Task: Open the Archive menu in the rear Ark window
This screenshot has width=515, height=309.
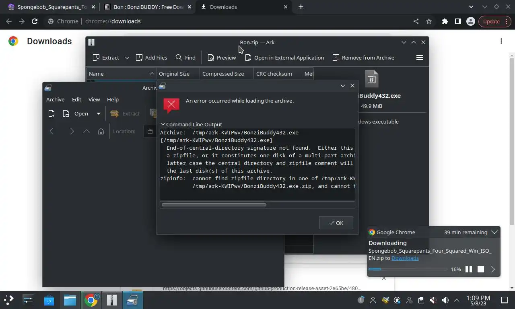Action: click(x=55, y=99)
